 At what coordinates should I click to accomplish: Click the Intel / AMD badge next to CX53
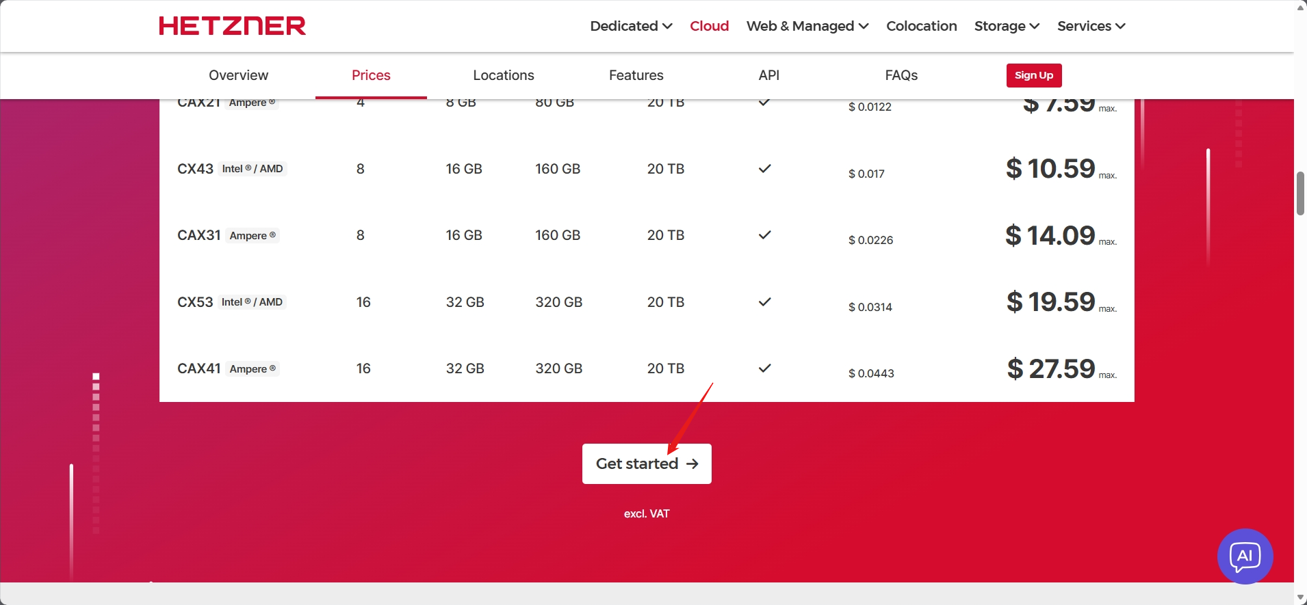(x=252, y=302)
